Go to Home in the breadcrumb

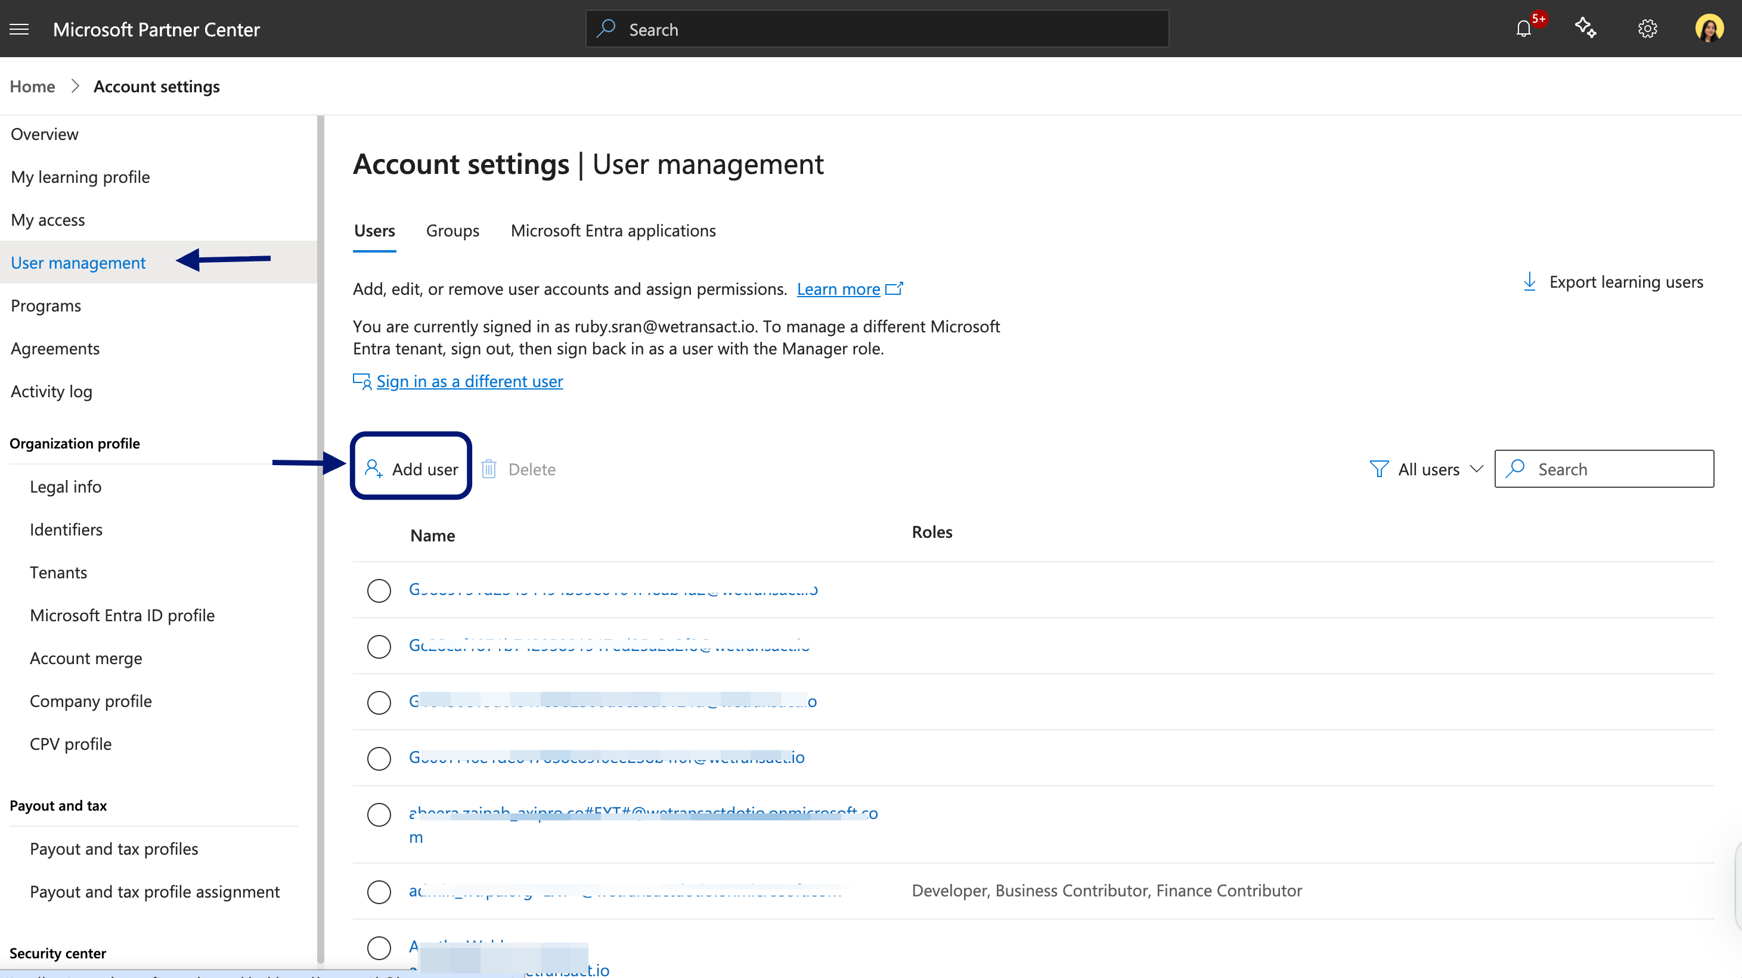[32, 86]
